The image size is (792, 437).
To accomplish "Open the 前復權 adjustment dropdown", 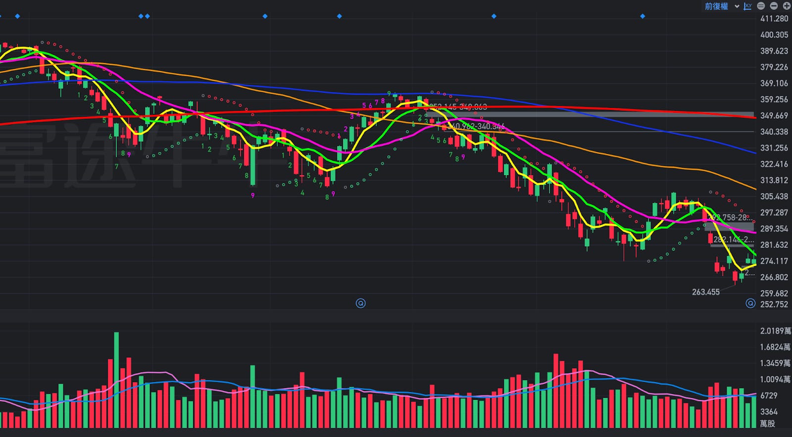I will [722, 6].
